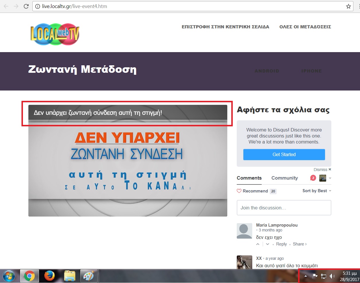The height and width of the screenshot is (283, 360).
Task: Go to ΕΠΙΣΤΡΟΦΗ ΣΤΗΝ ΚΕΝΤΡΙΚΗ ΣΕΛΙΔΑ
Action: [x=226, y=27]
